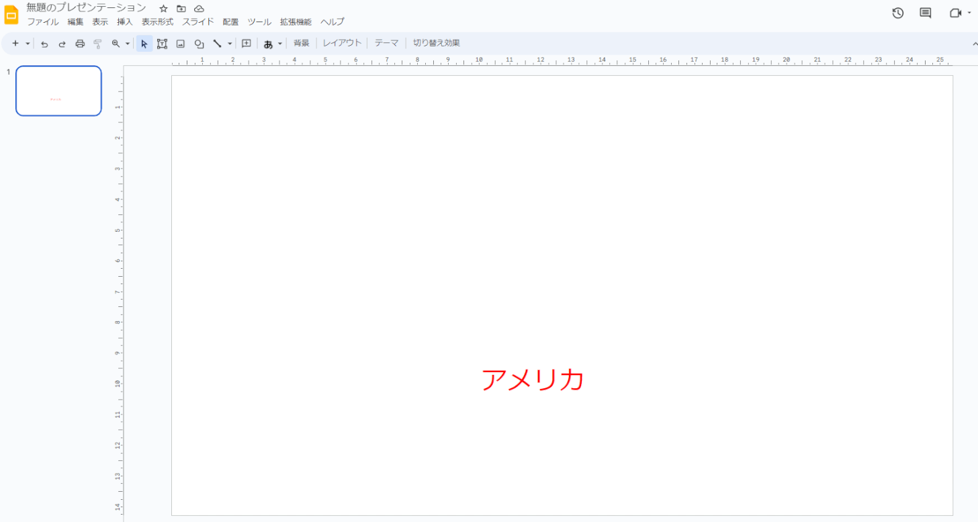Open the Google Slides home icon
Image resolution: width=978 pixels, height=522 pixels.
pos(11,15)
